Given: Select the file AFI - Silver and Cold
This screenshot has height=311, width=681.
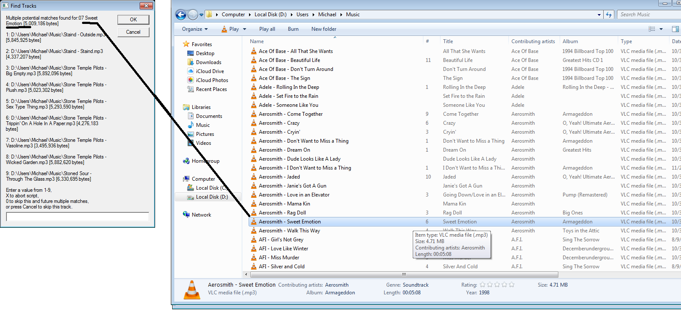Looking at the screenshot, I should click(x=282, y=267).
